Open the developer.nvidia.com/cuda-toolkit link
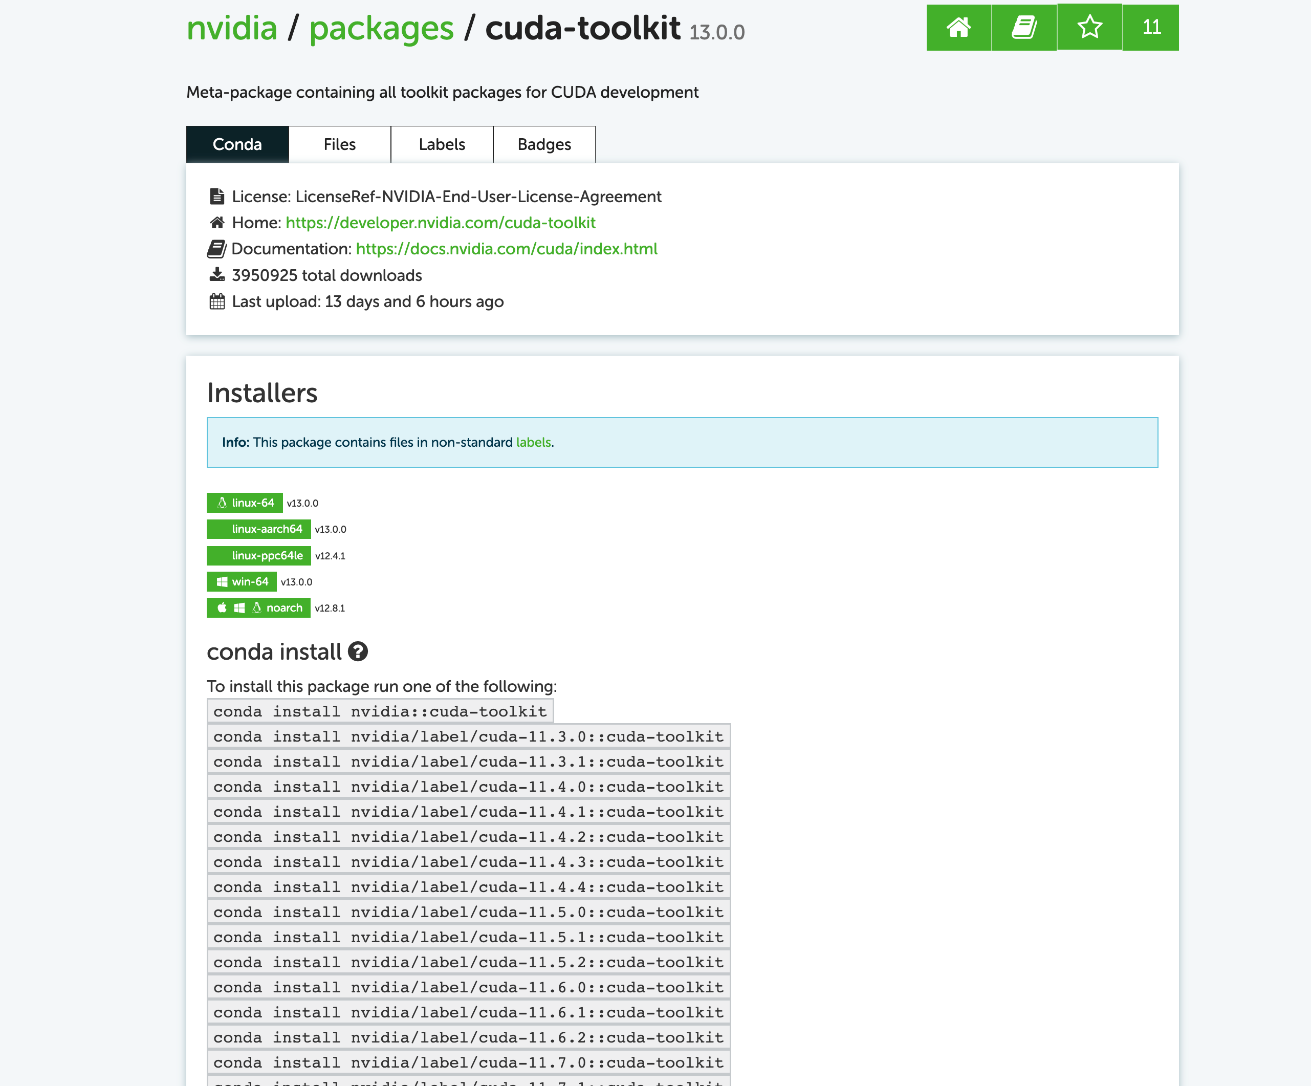Screen dimensions: 1311x1086 click(x=440, y=222)
